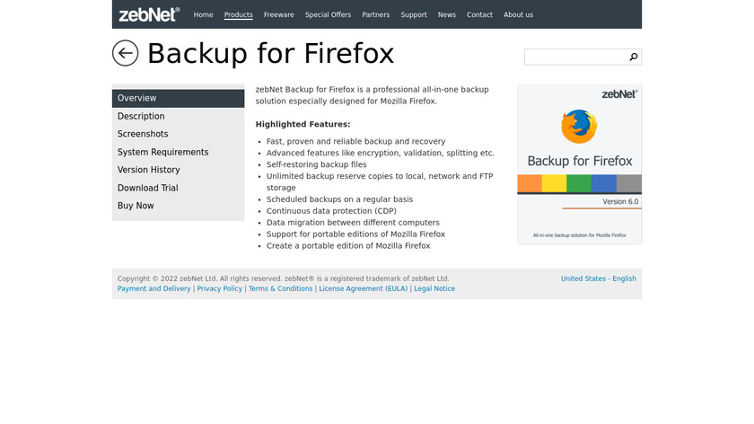Go back using the circled arrow icon

(x=125, y=53)
